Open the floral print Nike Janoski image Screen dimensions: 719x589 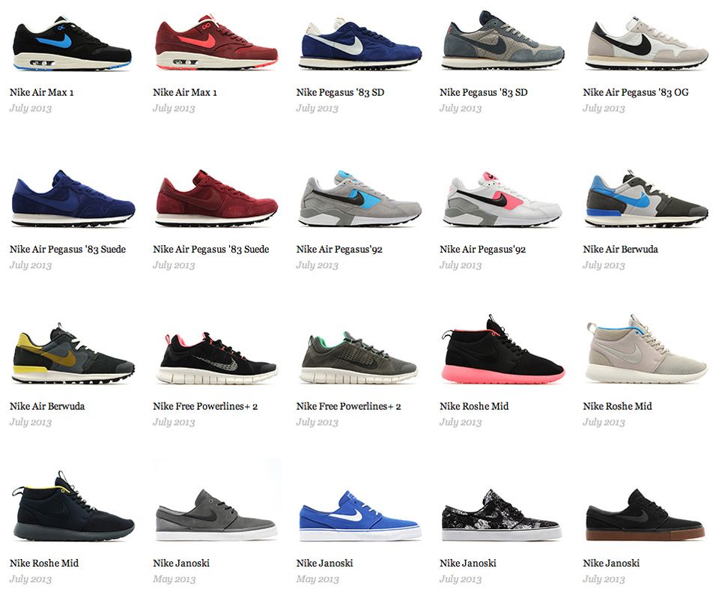(501, 515)
